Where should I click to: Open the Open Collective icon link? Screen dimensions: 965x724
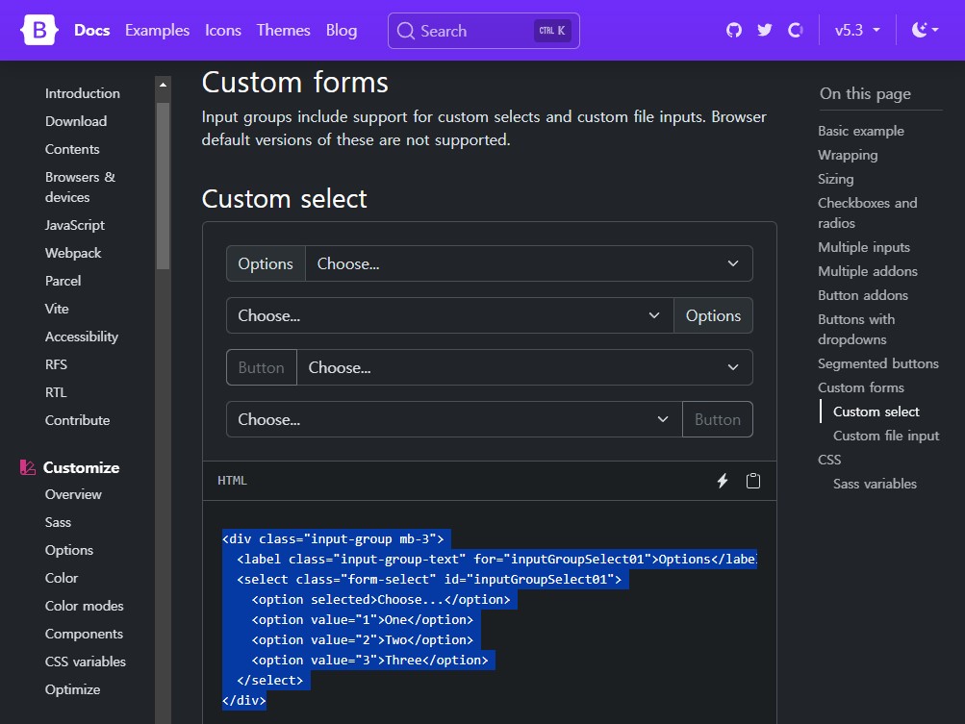[x=796, y=31]
